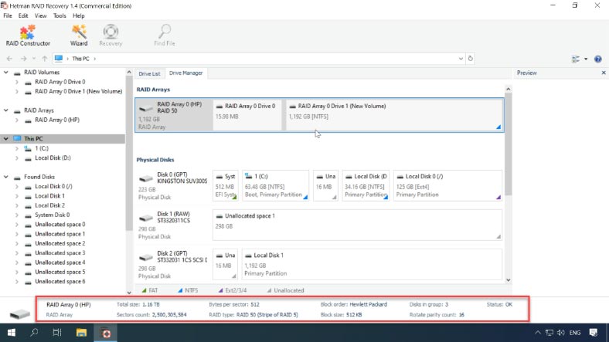Open File Explorer from taskbar
Screen dimensions: 609x342
81,333
